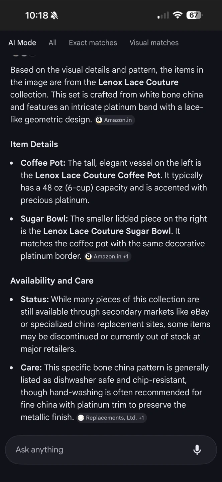Tap the Wi-Fi status icon
Screen dimensions: 222x482
click(178, 15)
